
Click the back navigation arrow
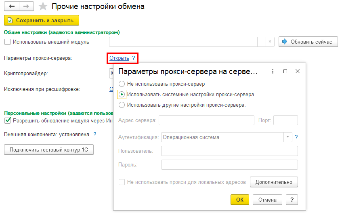coord(11,7)
